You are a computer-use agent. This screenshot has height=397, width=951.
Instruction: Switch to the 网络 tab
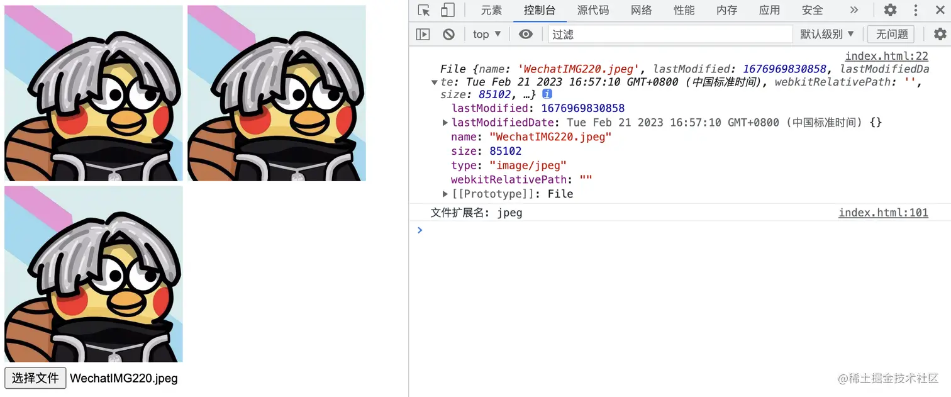641,10
